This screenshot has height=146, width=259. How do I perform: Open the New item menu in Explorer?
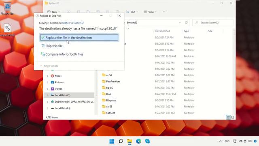click(53, 12)
